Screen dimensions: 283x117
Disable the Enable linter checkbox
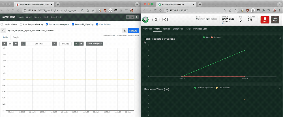[97, 24]
